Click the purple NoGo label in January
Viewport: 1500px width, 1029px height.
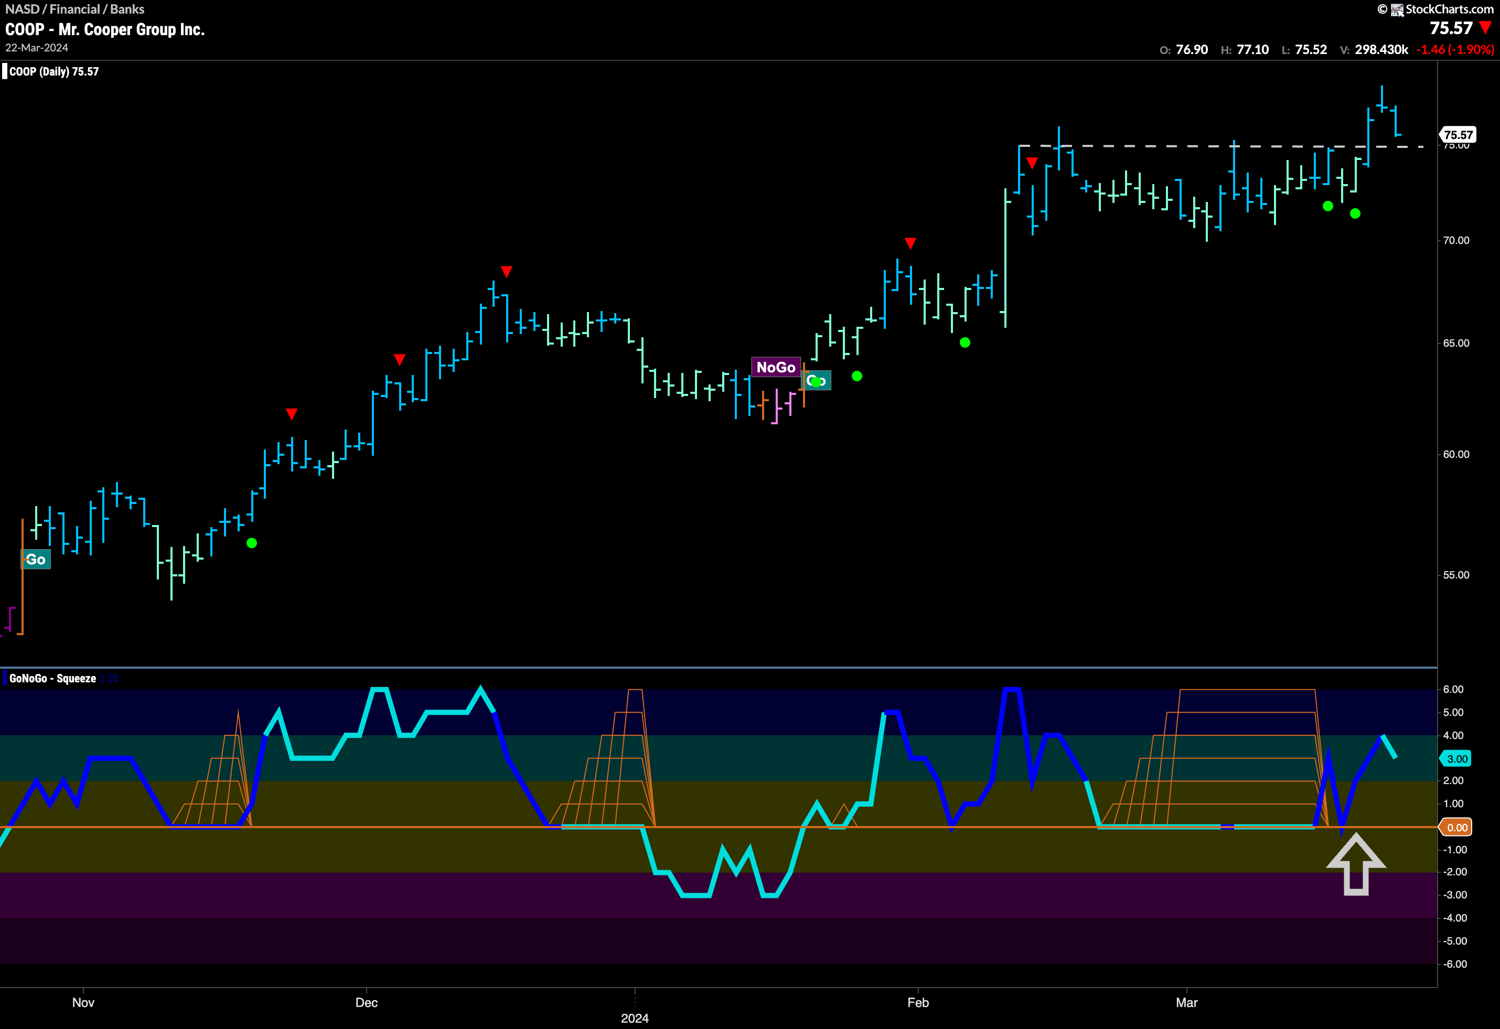click(x=776, y=367)
